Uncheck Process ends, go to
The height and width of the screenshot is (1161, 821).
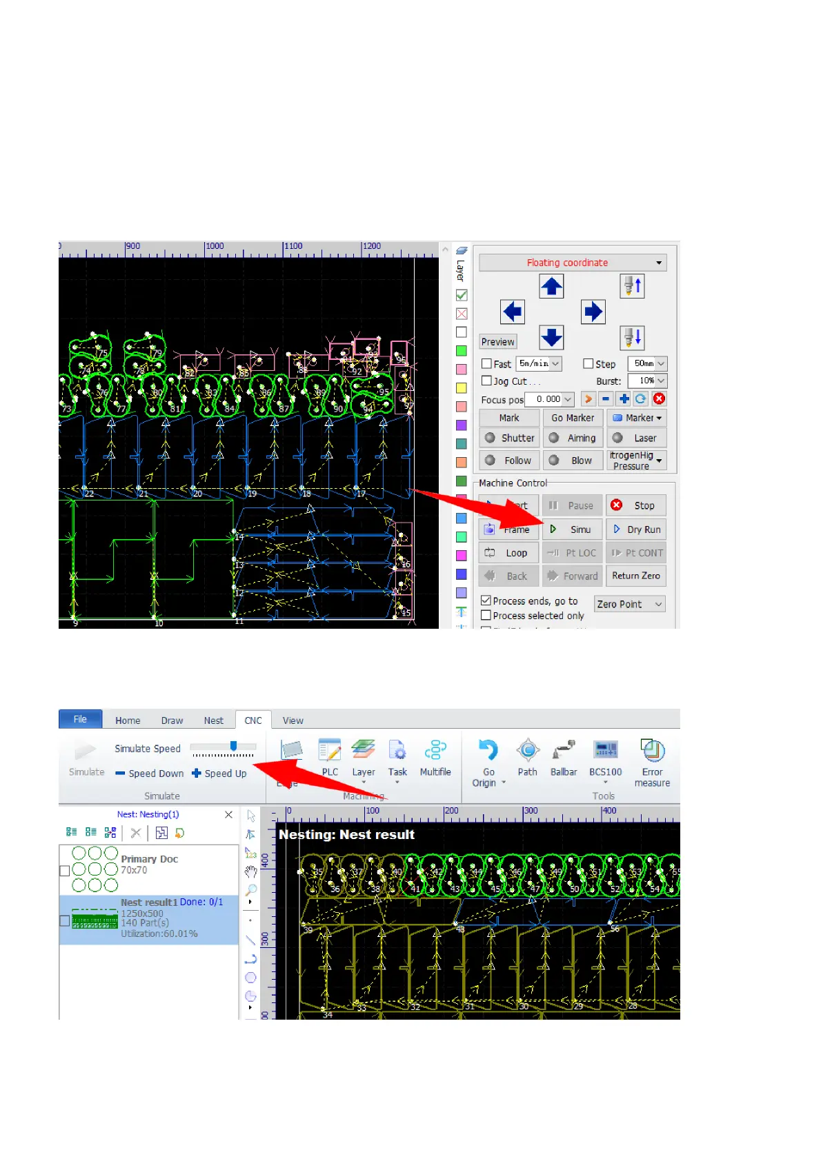(486, 600)
